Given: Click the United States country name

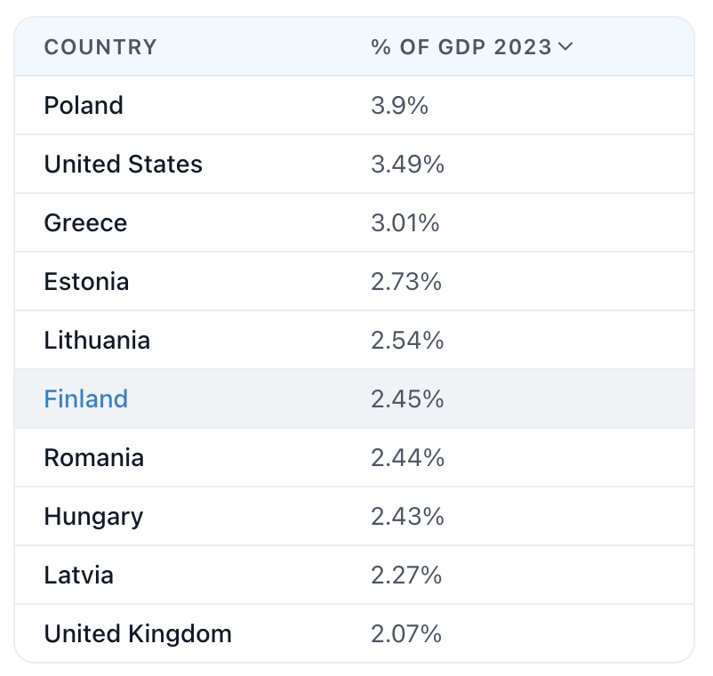Looking at the screenshot, I should point(124,164).
